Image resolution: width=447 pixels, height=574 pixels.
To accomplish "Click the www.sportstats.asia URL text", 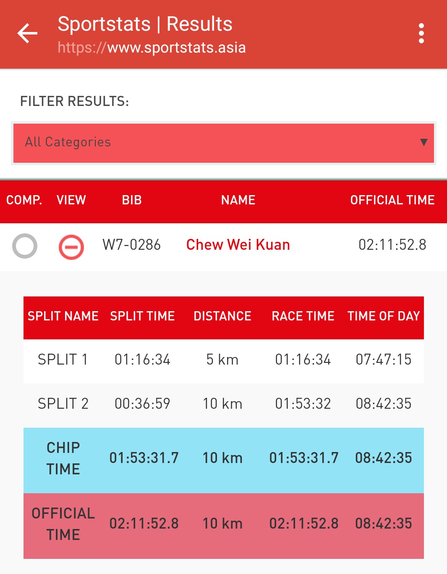I will click(x=152, y=48).
